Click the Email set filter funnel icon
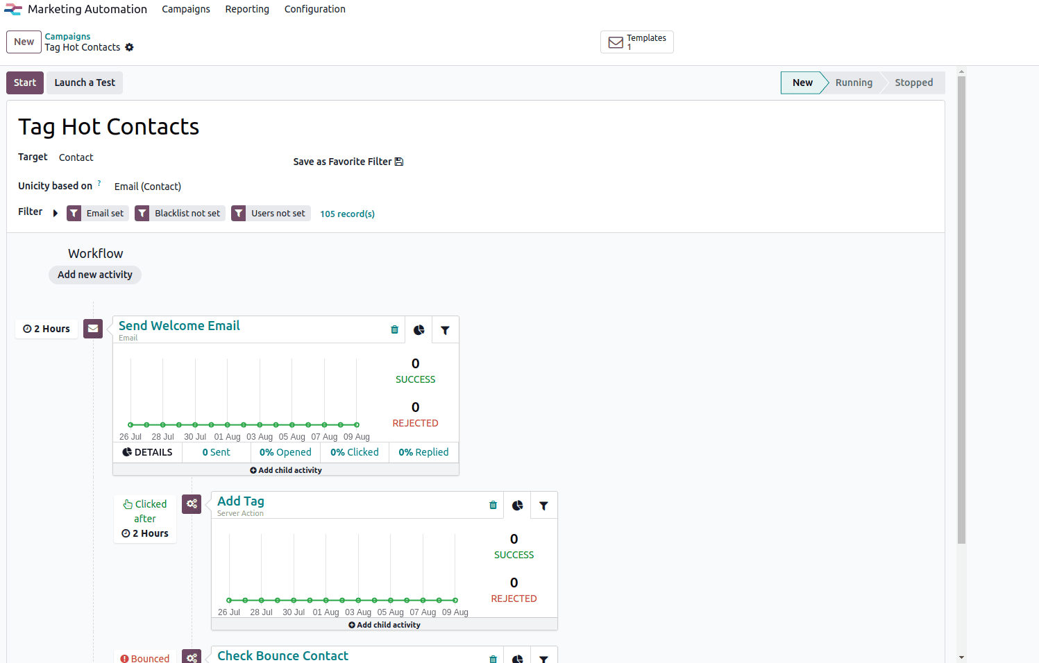Viewport: 1039px width, 663px height. pyautogui.click(x=74, y=214)
